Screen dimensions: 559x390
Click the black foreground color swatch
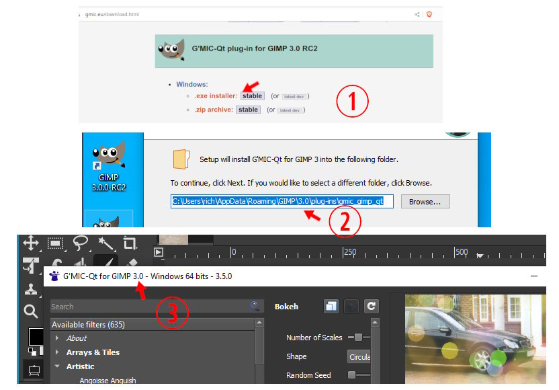[x=36, y=336]
